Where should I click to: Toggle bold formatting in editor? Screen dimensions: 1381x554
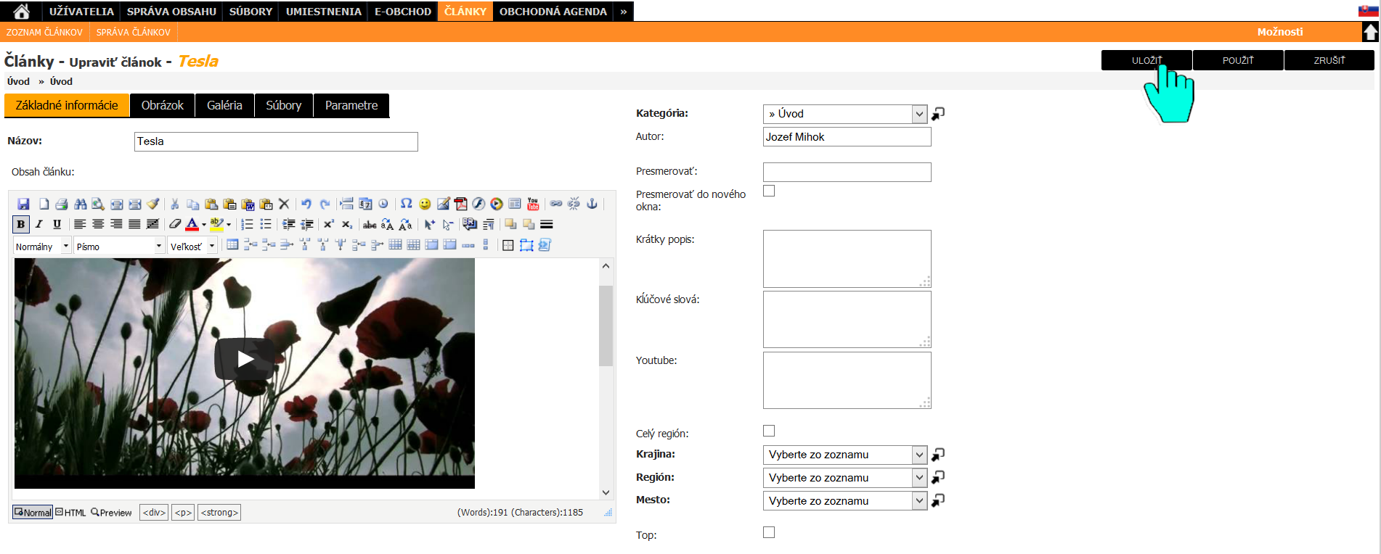tap(21, 224)
